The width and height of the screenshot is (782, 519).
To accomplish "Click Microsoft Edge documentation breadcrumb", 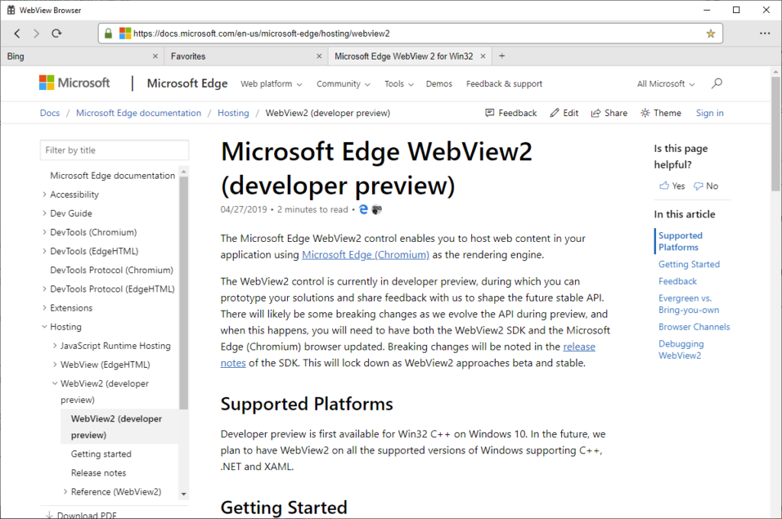I will tap(139, 113).
